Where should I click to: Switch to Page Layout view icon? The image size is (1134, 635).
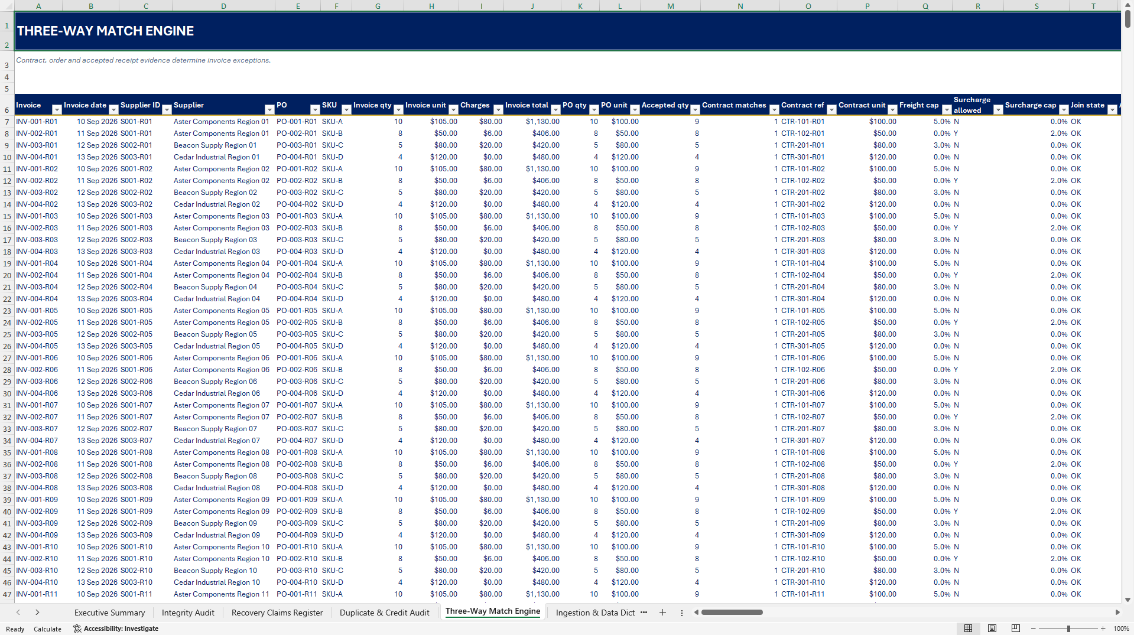pos(992,629)
